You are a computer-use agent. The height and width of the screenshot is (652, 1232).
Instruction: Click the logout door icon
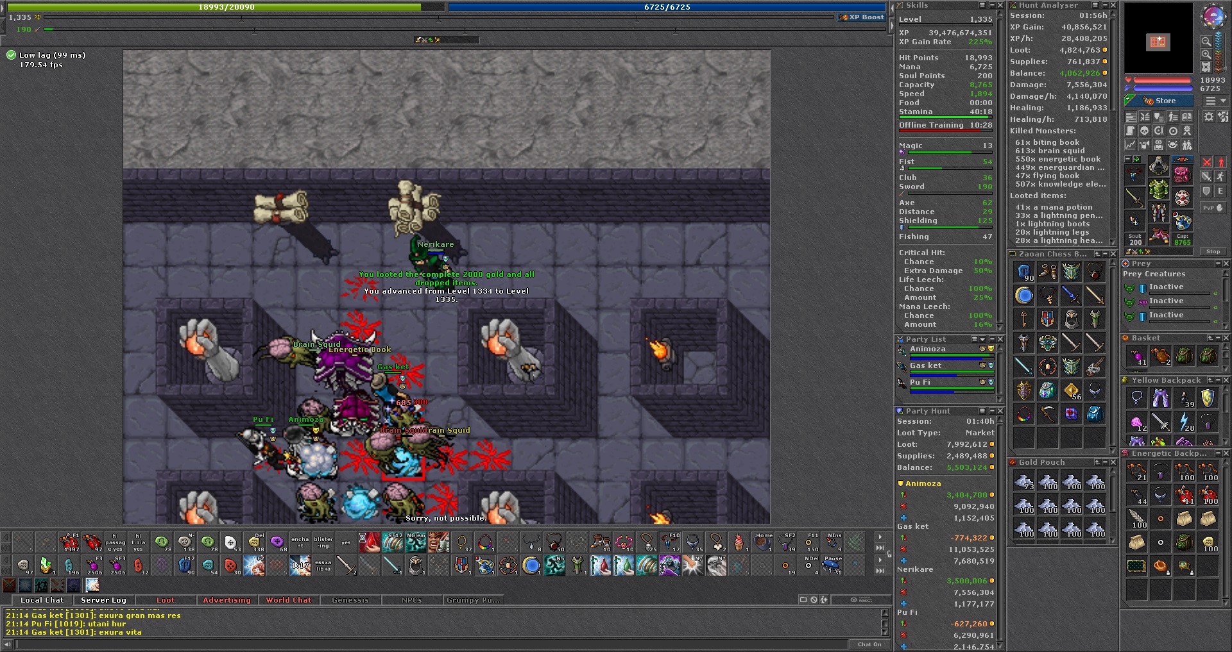coord(1223,117)
